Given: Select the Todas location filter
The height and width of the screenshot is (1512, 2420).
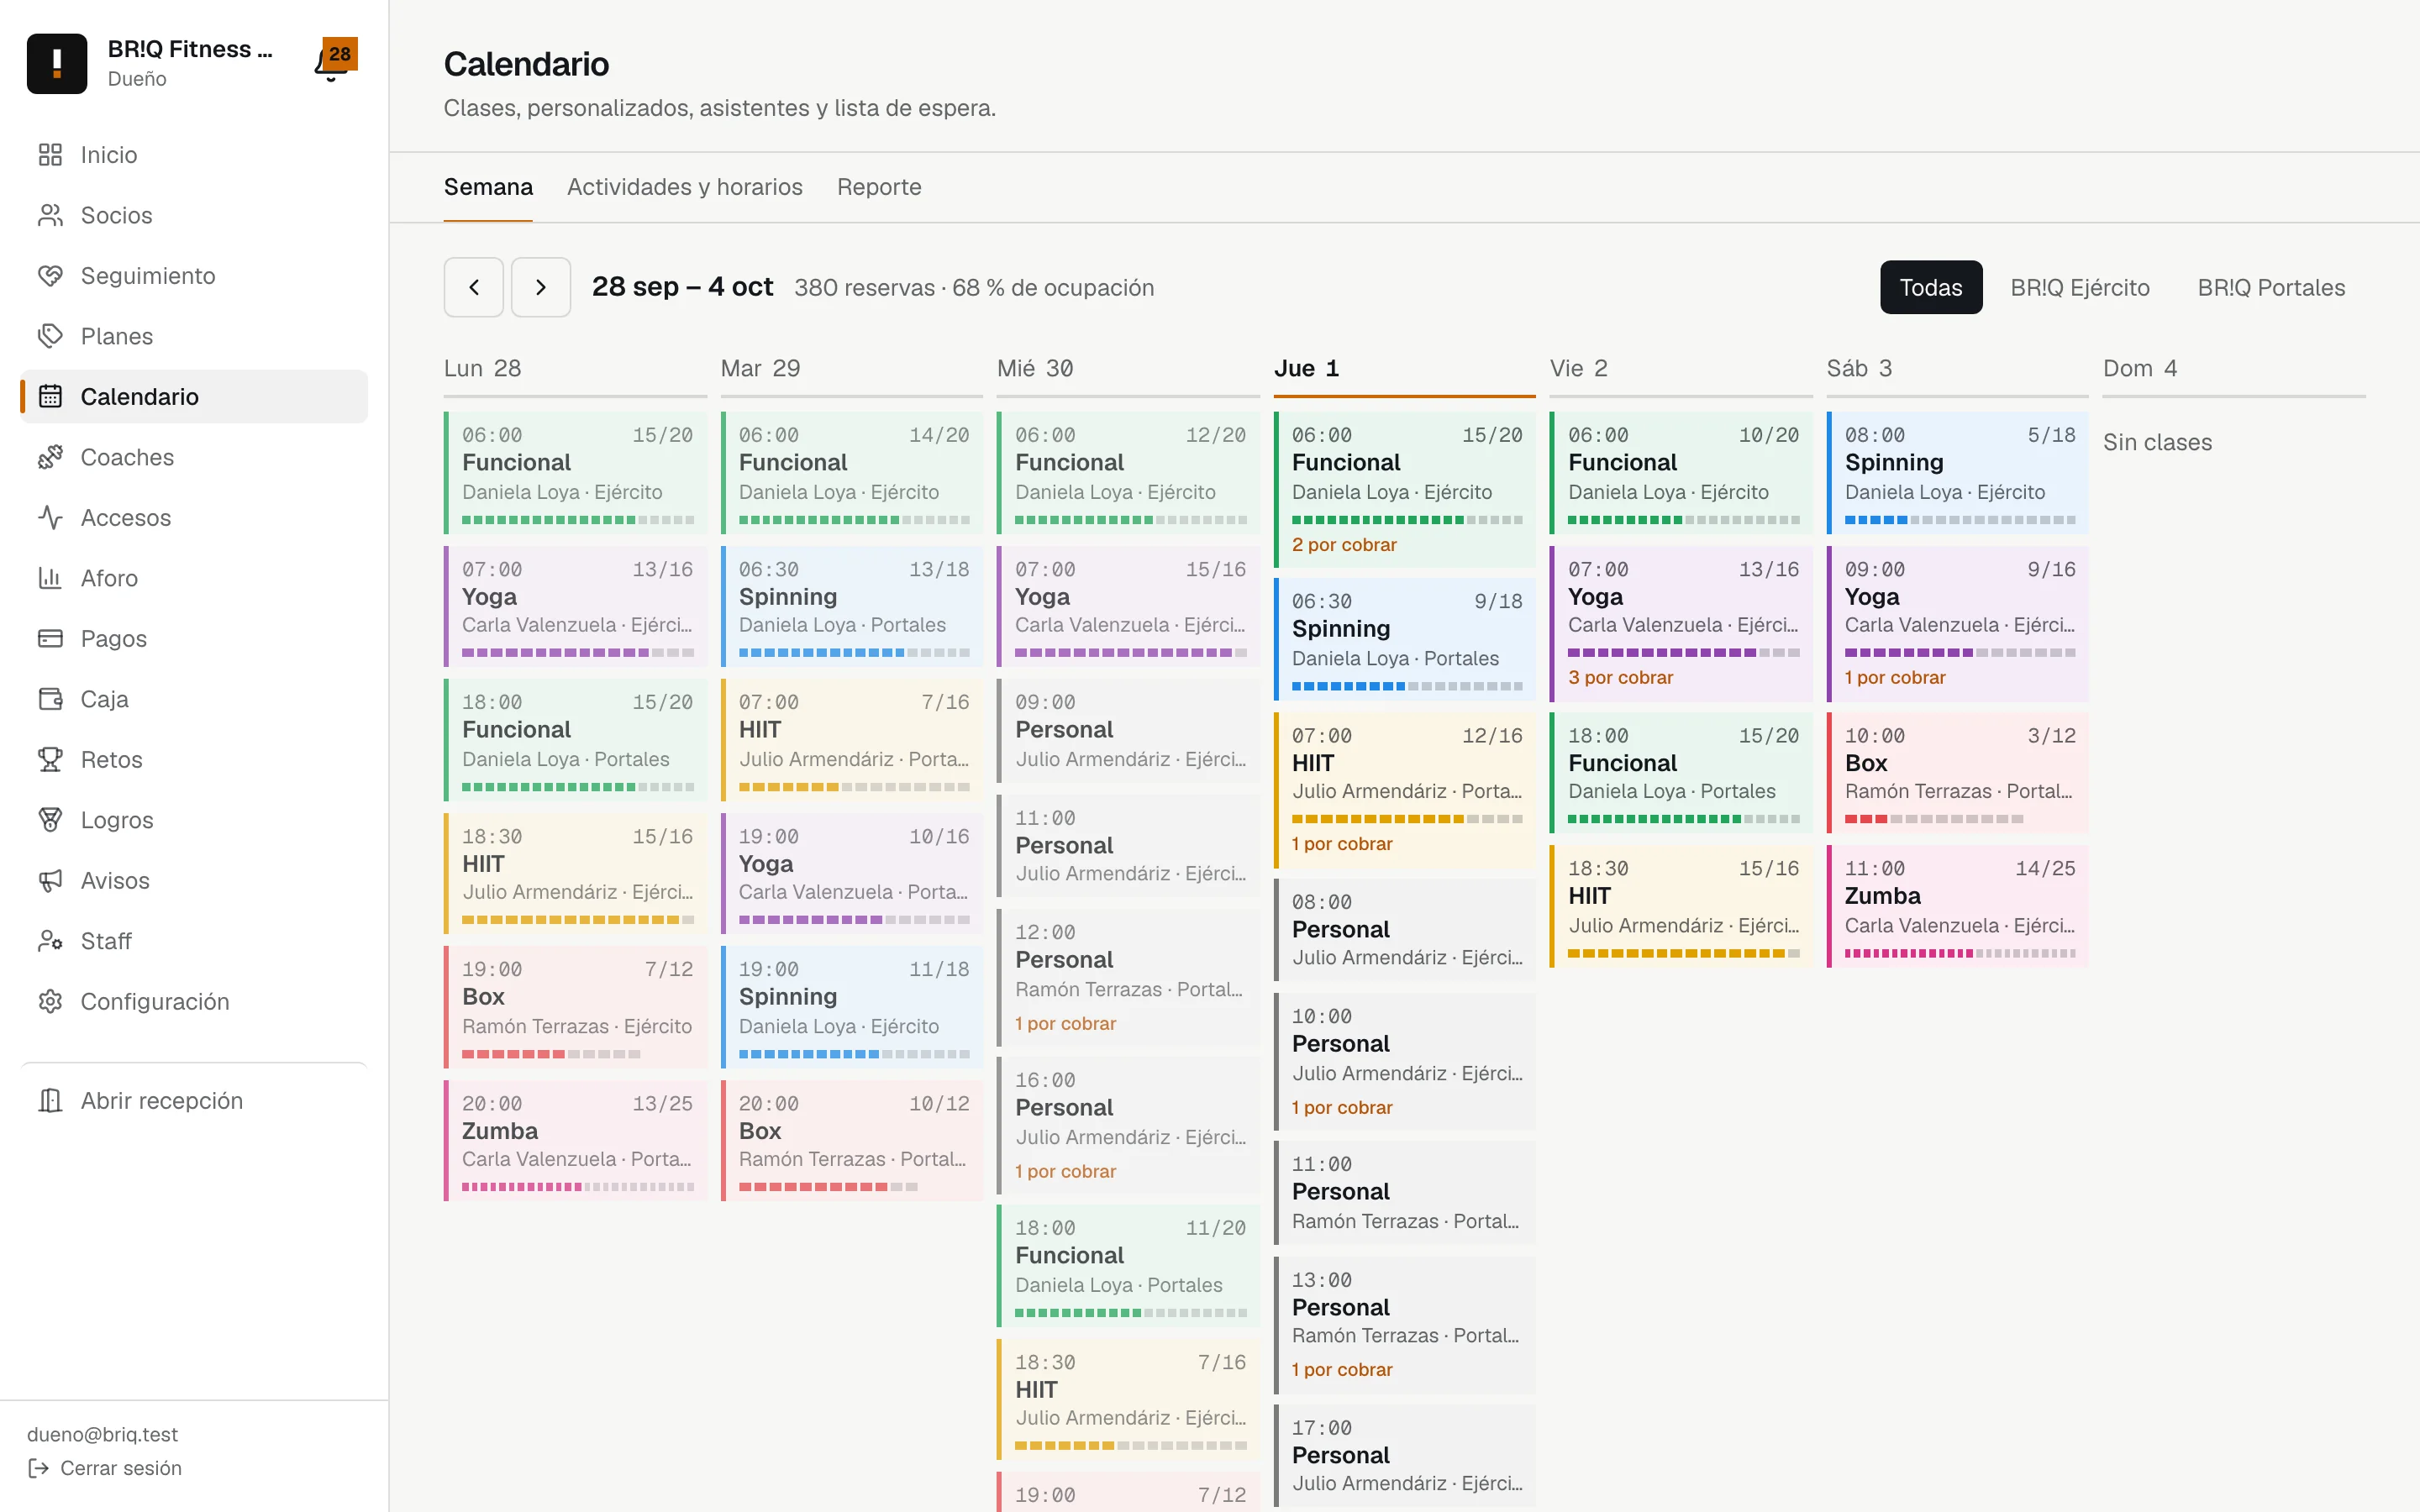Looking at the screenshot, I should (1930, 288).
